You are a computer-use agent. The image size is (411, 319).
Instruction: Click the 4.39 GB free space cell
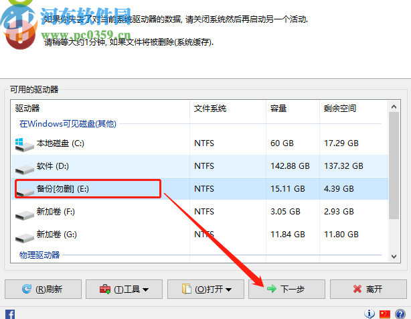[339, 189]
